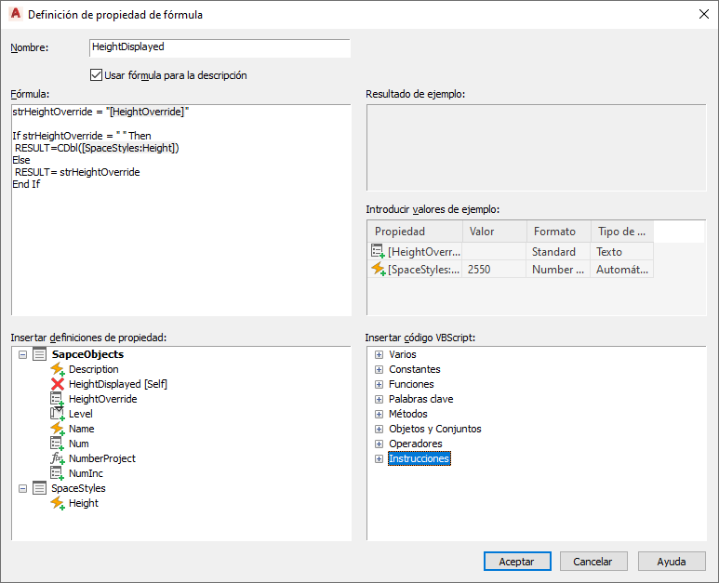The height and width of the screenshot is (583, 719).
Task: Click the lightning icon beside Height
Action: pos(57,503)
